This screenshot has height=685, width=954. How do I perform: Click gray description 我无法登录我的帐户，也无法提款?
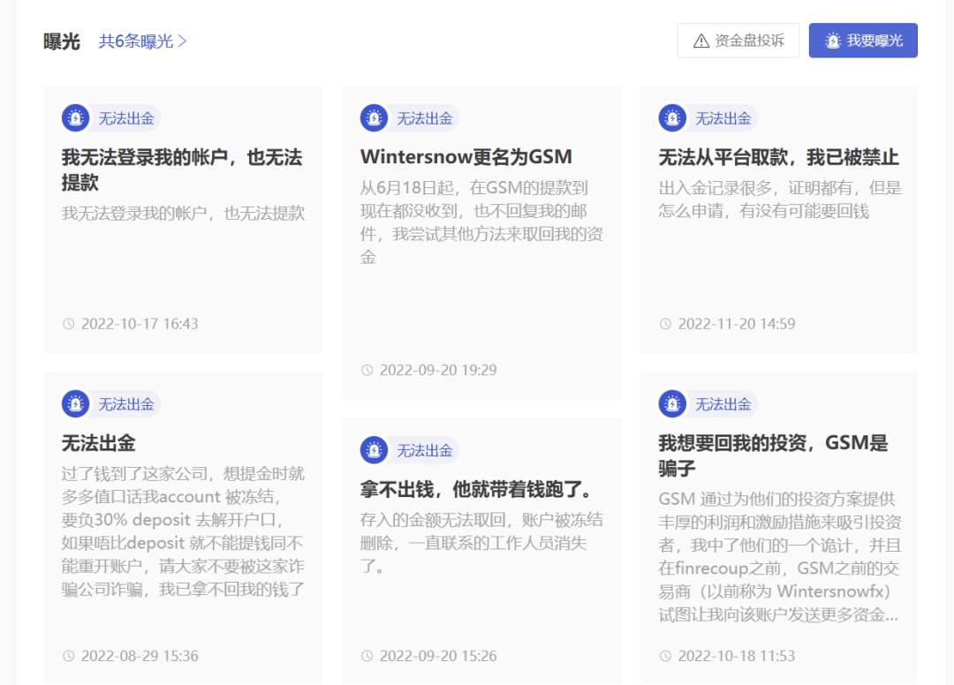pos(183,214)
